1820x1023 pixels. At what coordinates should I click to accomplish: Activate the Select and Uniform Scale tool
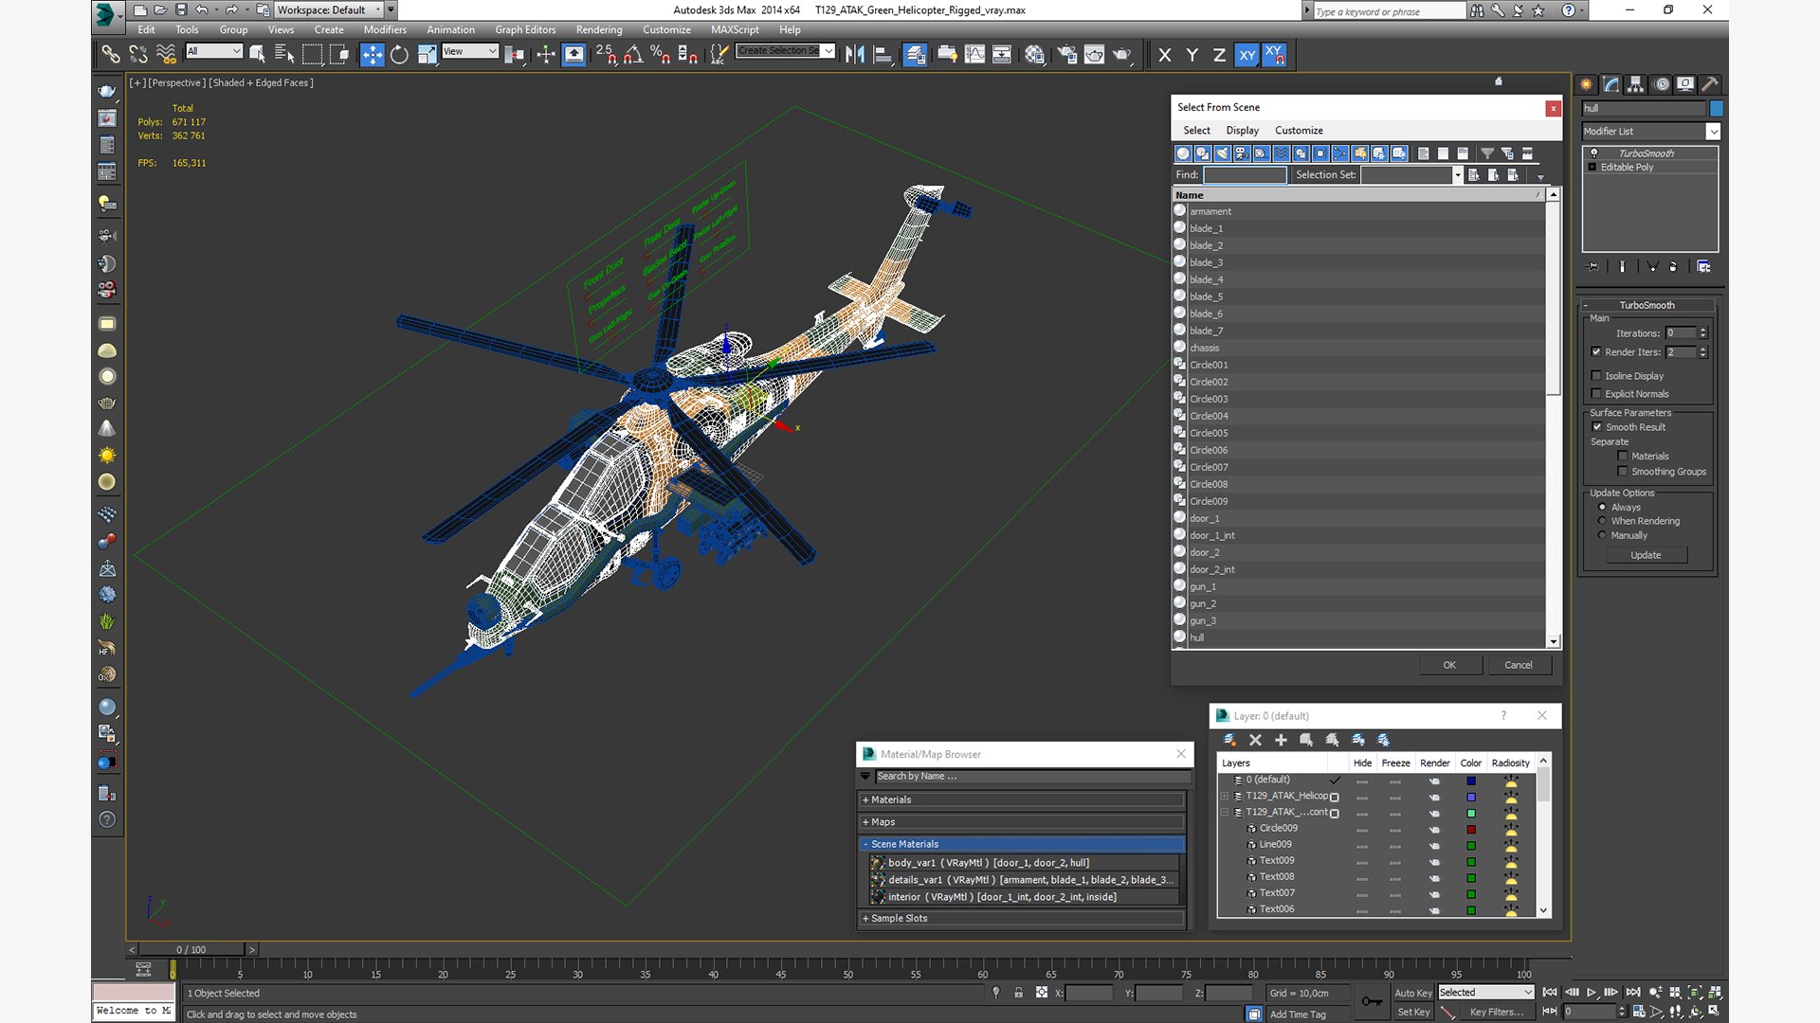coord(427,54)
